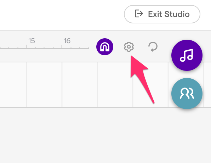Screen dimensions: 211x163
Task: Toggle the cycle loop arrow icon
Action: 153,47
